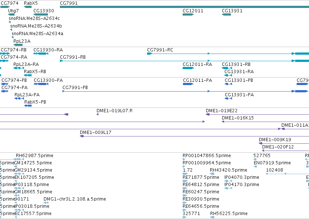Click the RH56225.5prime EST label
Screen dimensions: 309x219
(x=229, y=214)
